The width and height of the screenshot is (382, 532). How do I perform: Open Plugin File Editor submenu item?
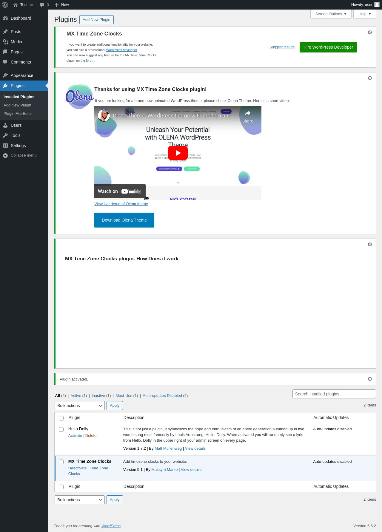(x=18, y=114)
